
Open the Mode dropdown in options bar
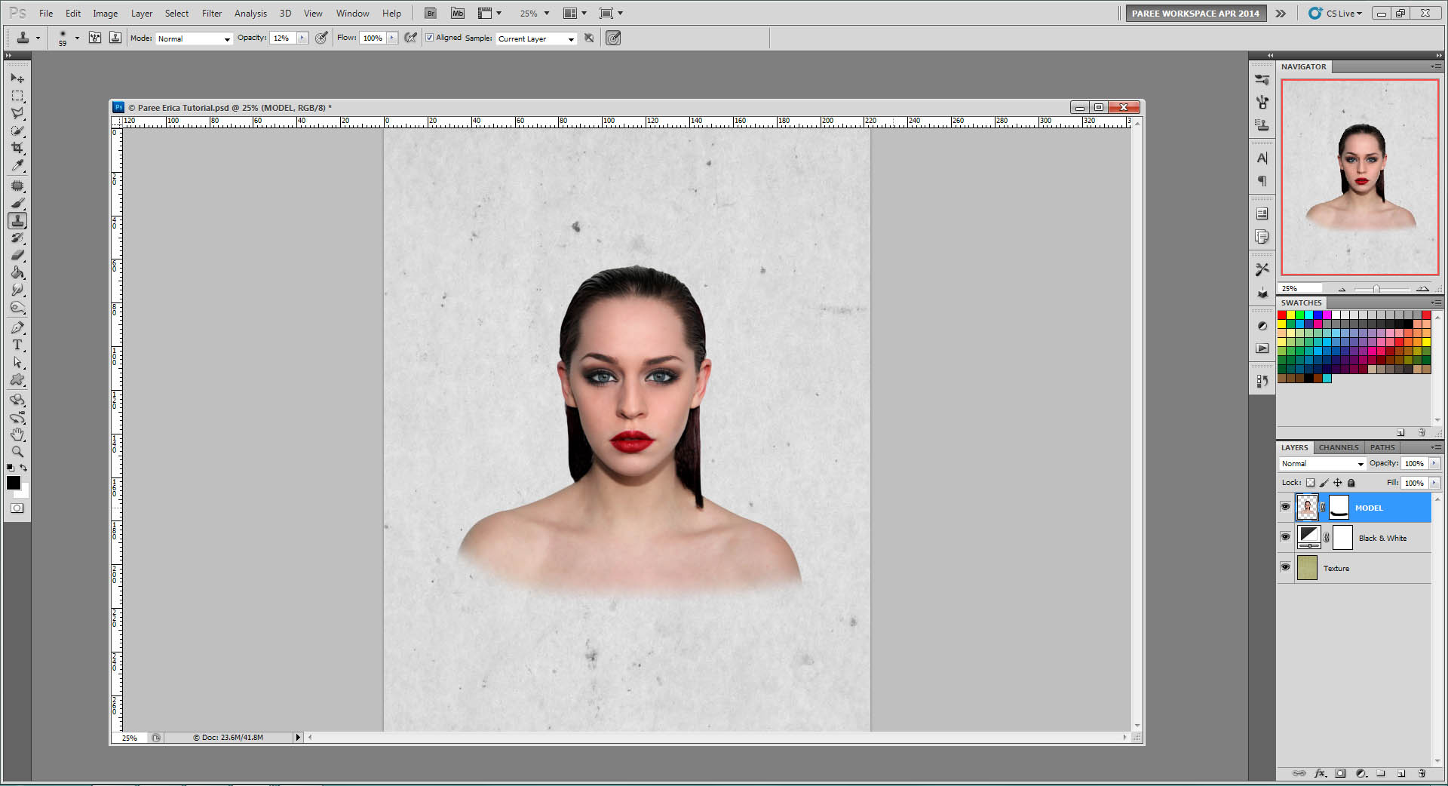point(194,38)
